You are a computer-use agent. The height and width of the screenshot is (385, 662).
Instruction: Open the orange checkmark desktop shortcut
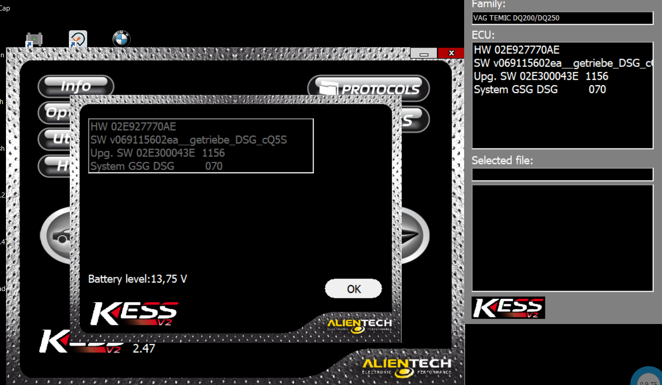(78, 39)
